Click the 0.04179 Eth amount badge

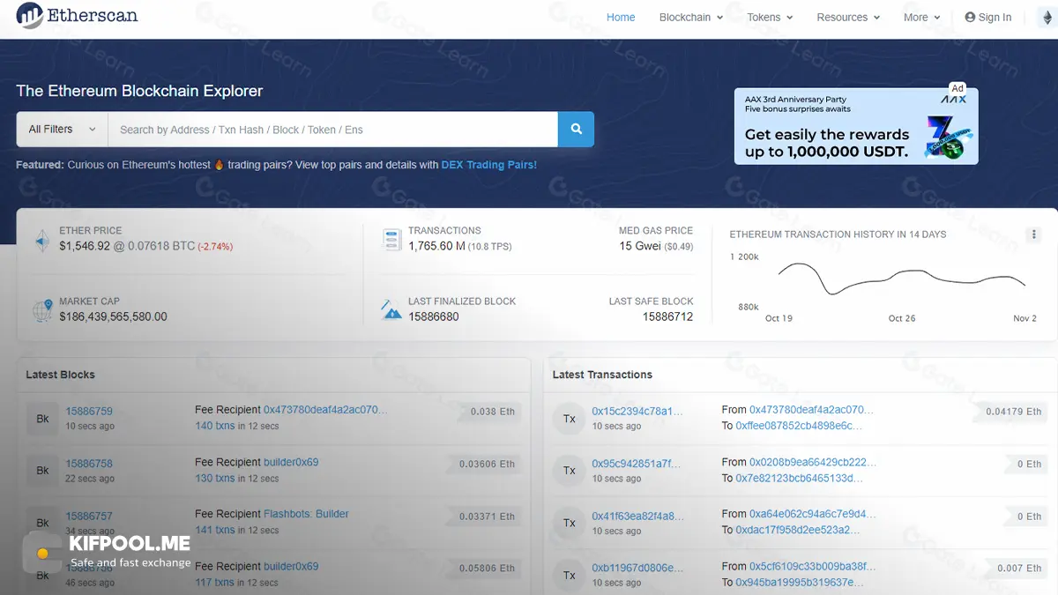pos(1012,412)
